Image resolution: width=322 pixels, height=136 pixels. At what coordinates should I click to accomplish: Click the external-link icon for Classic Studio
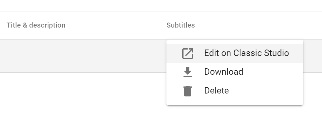tap(188, 53)
